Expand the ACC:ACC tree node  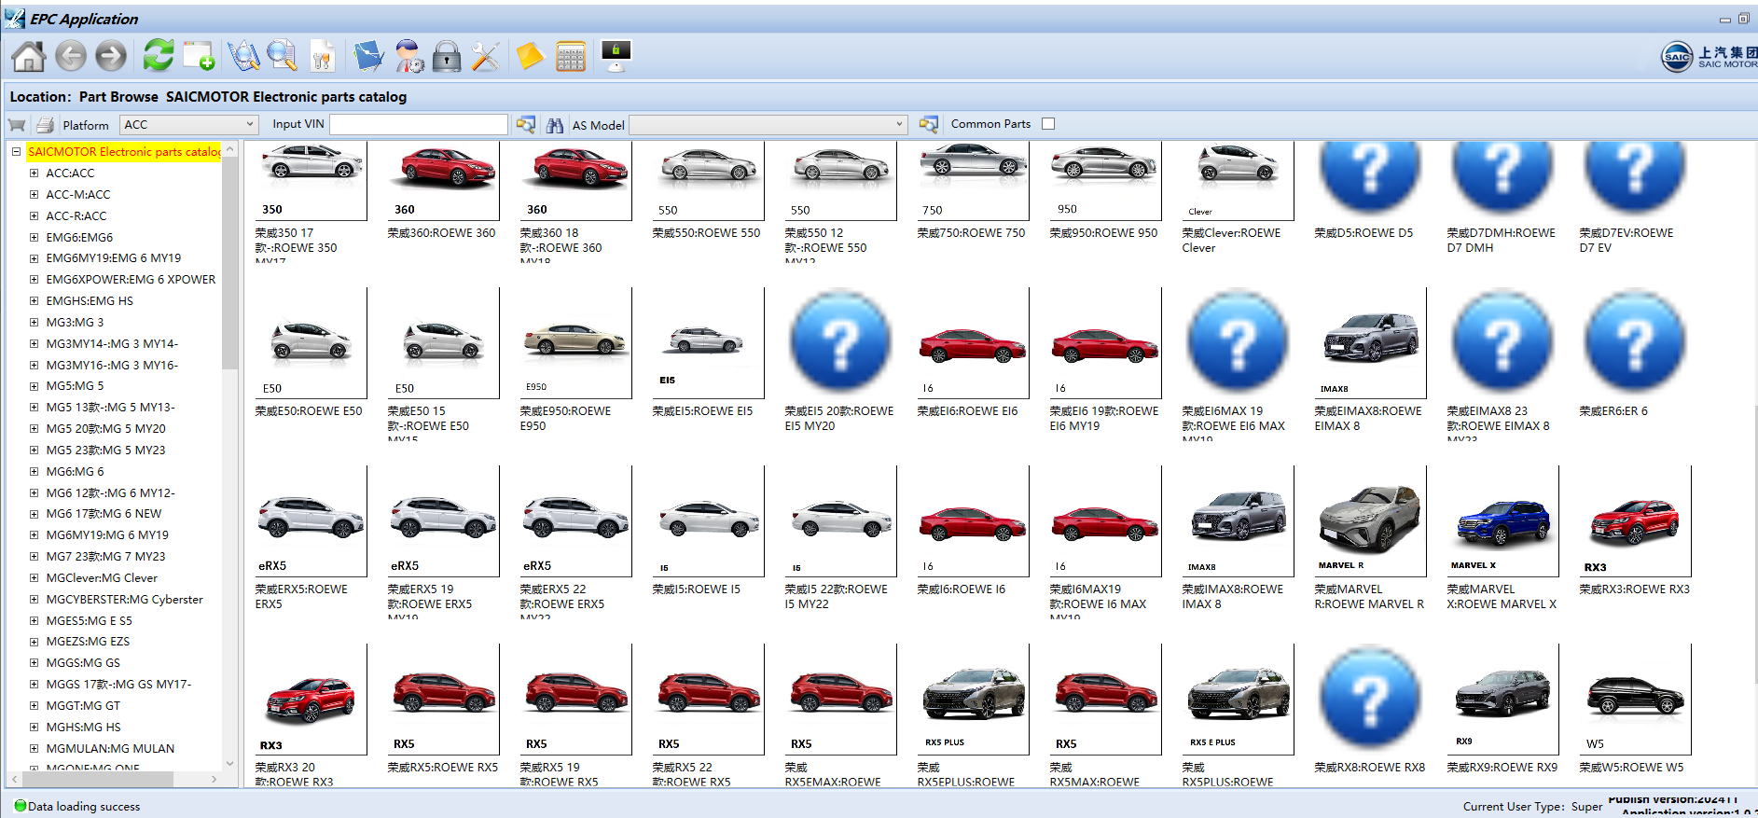[x=34, y=173]
